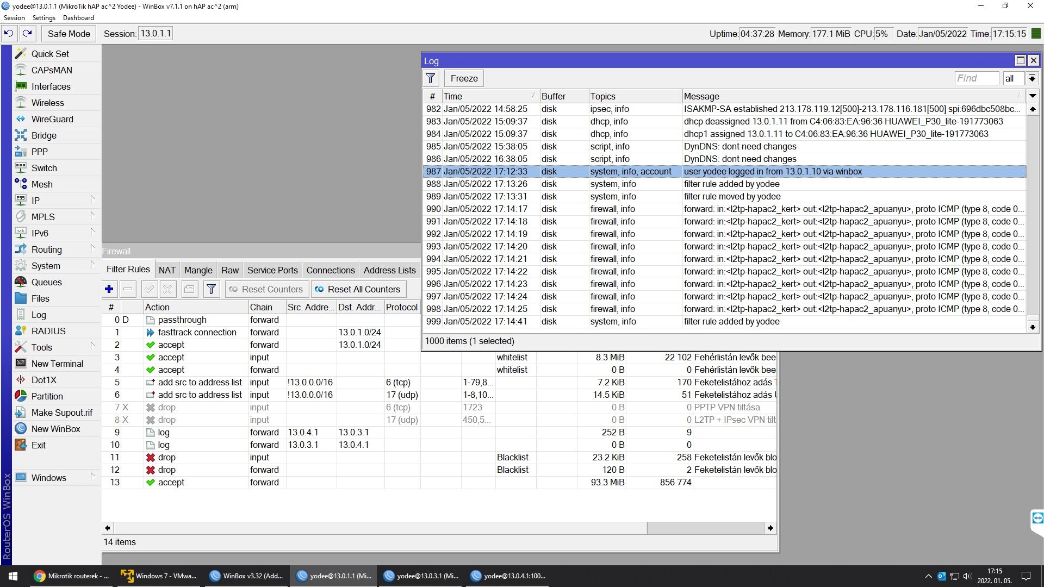Open the Log window filter funnel

(x=431, y=78)
